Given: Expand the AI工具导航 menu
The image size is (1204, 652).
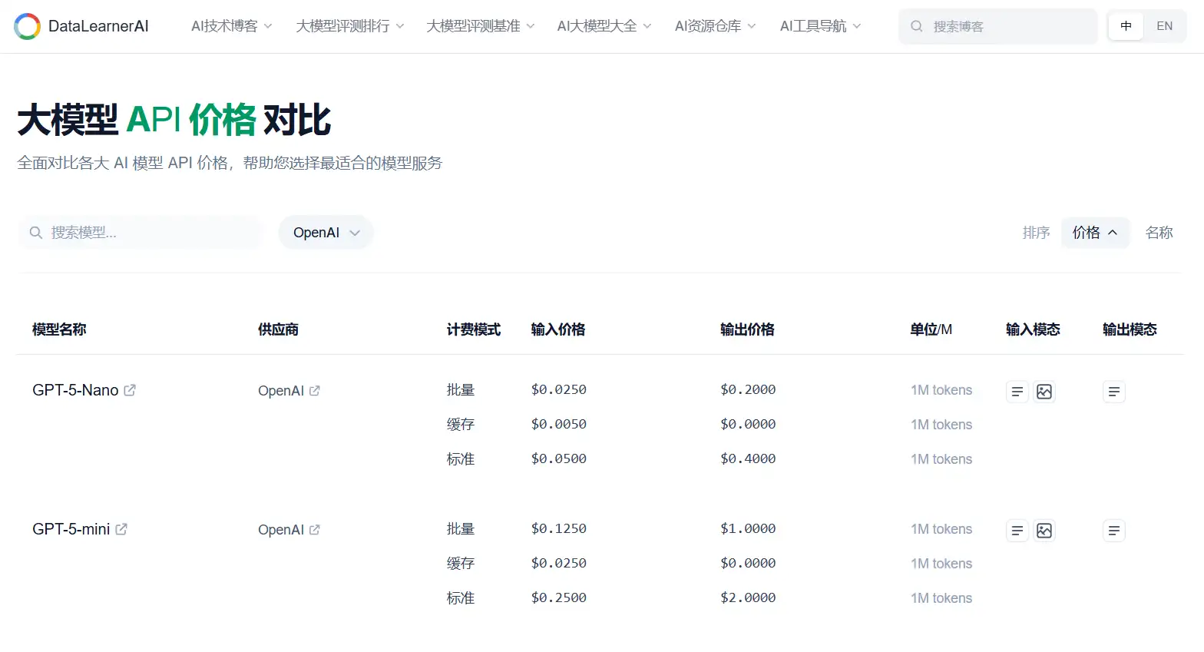Looking at the screenshot, I should (821, 26).
